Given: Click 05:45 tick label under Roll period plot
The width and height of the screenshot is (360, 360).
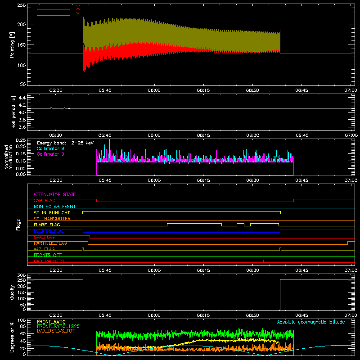Looking at the screenshot, I should [105, 135].
